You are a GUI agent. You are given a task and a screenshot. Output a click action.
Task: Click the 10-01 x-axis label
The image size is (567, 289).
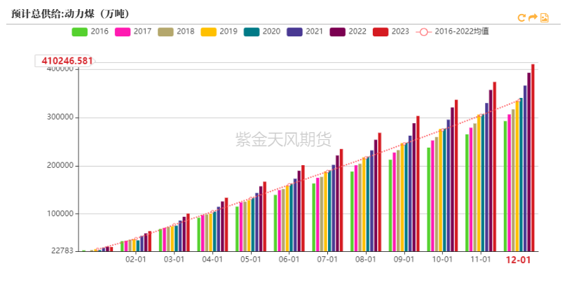tap(442, 260)
